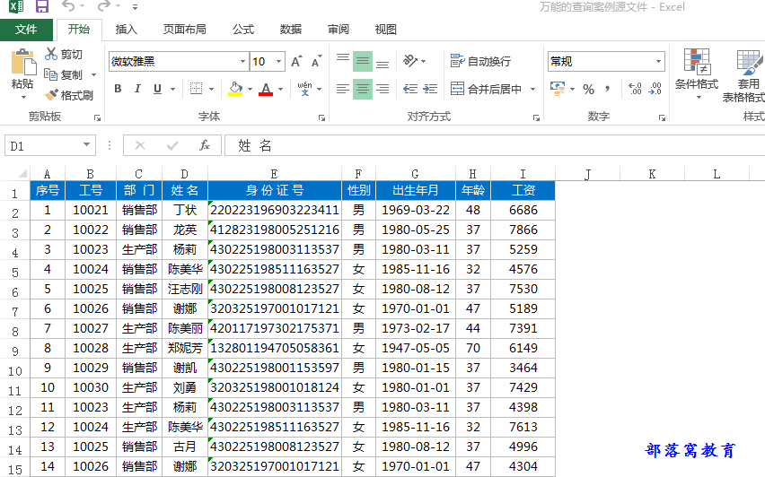Click the Save icon in quick access toolbar
765x477 pixels.
(42, 6)
